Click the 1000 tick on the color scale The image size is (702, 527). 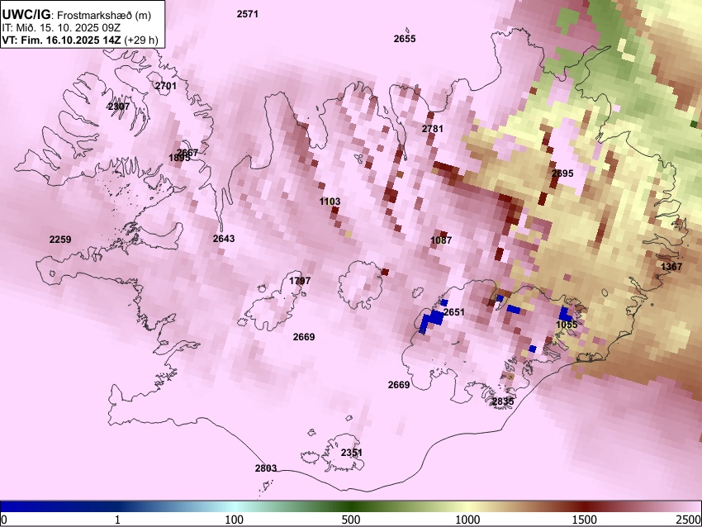point(467,520)
